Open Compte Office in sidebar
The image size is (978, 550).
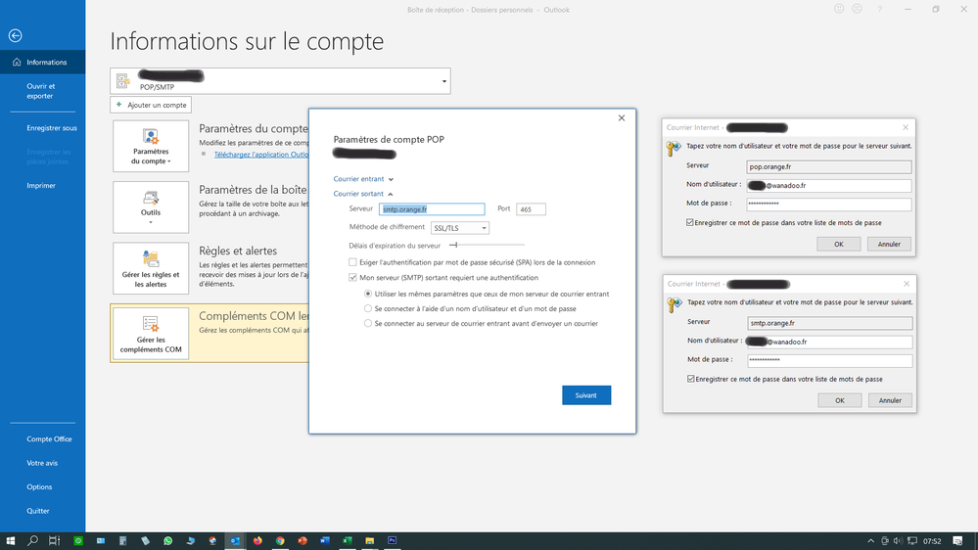49,439
